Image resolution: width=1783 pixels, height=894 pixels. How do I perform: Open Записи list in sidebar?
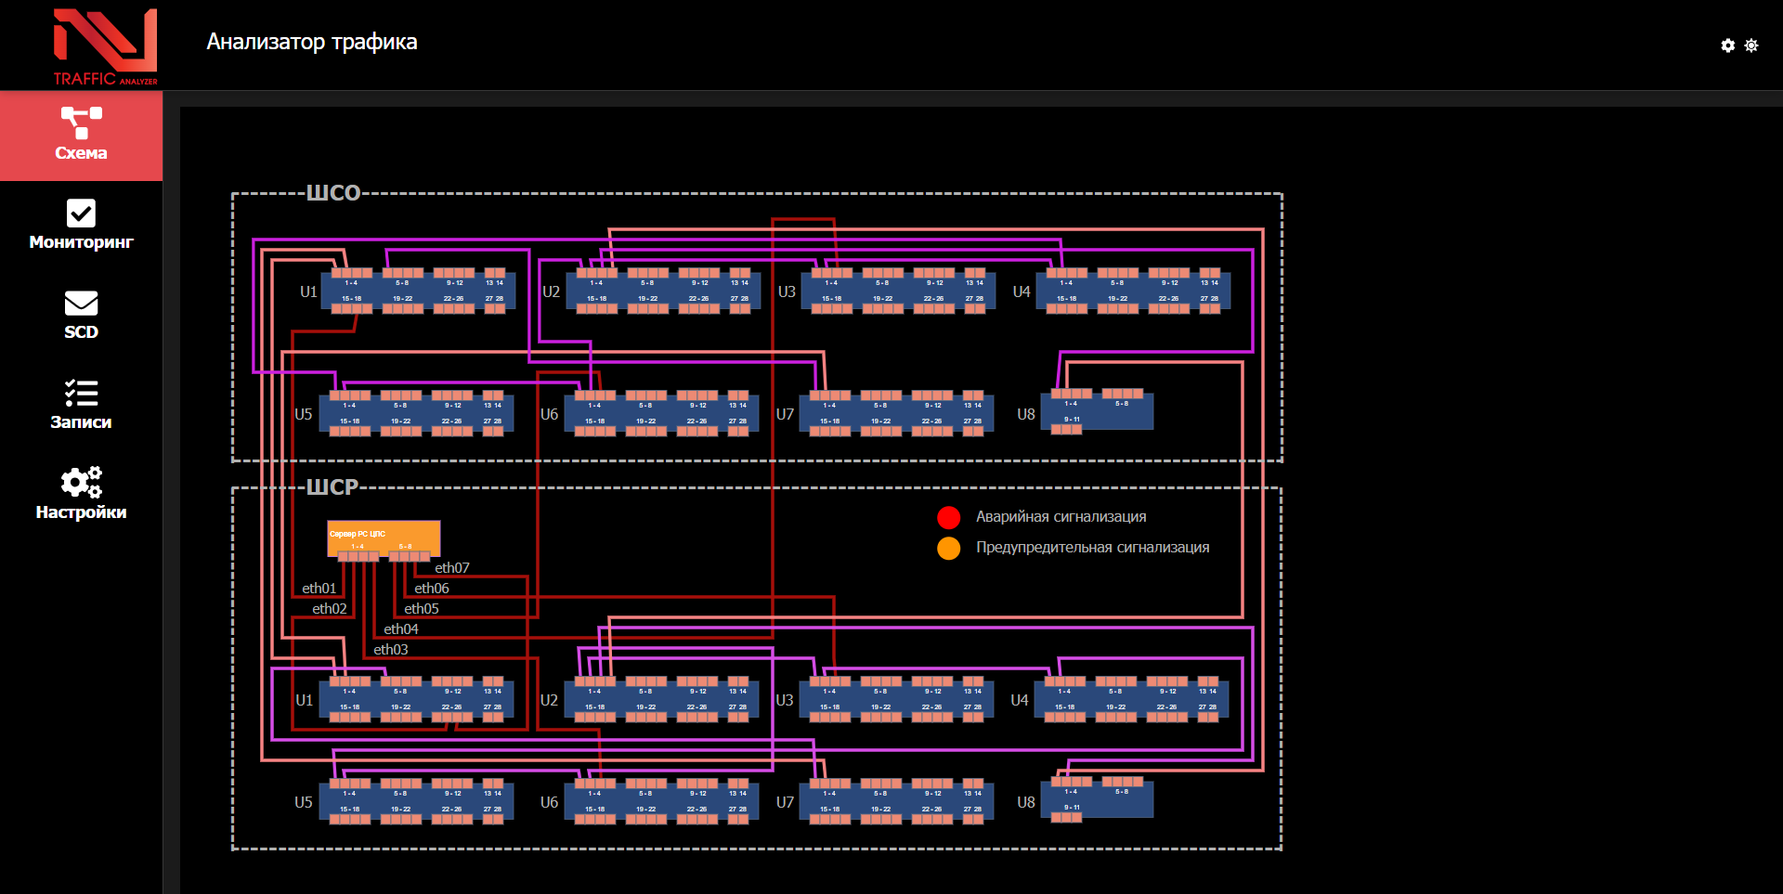click(x=81, y=405)
